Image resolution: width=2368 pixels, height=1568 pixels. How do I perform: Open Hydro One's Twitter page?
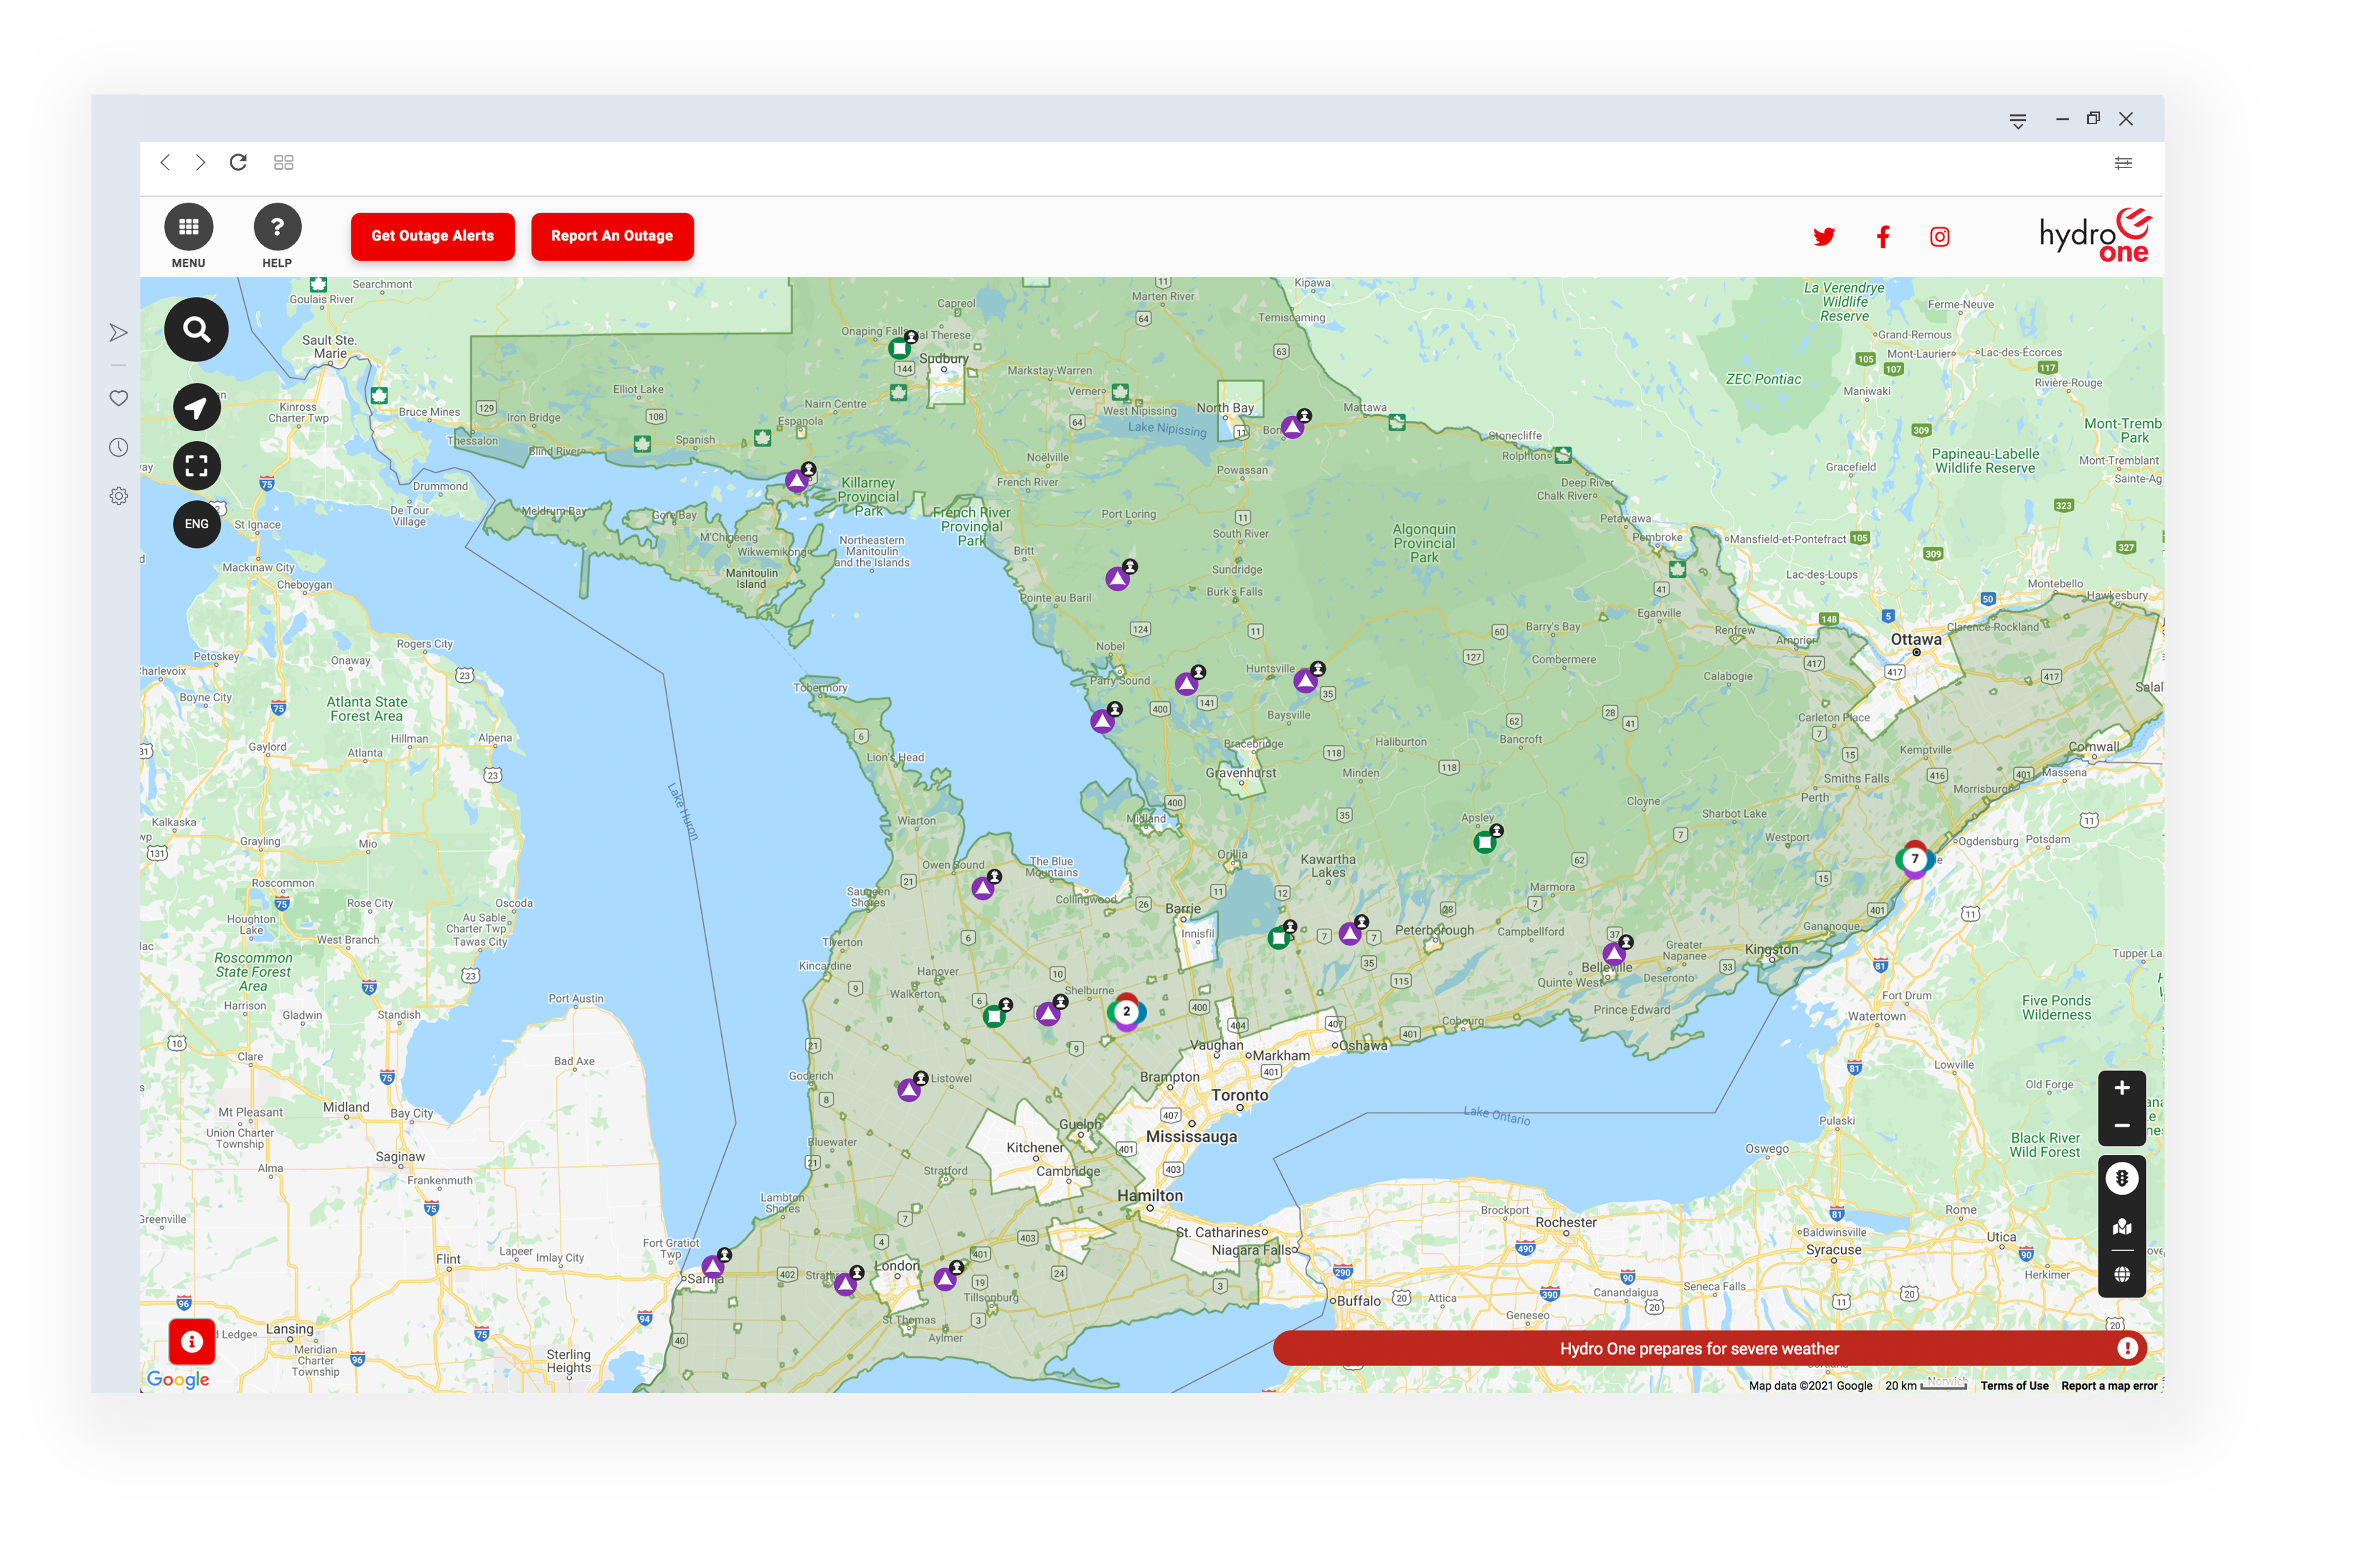pos(1823,237)
